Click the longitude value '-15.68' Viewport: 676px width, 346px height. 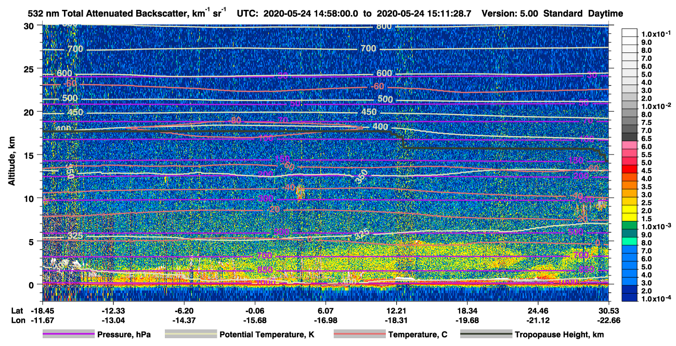pyautogui.click(x=255, y=320)
